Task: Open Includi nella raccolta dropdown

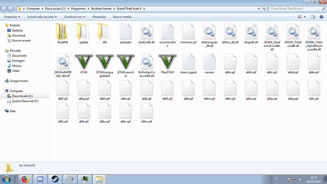Action: pyautogui.click(x=42, y=17)
